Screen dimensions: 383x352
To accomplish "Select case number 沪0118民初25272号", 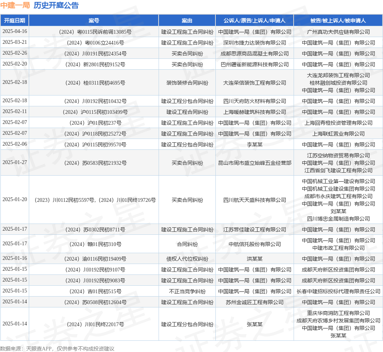I will pyautogui.click(x=95, y=134).
